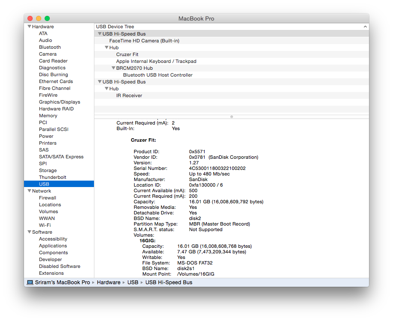Select Thunderbolt in the sidebar
Viewport: 393px width, 321px height.
[x=52, y=177]
